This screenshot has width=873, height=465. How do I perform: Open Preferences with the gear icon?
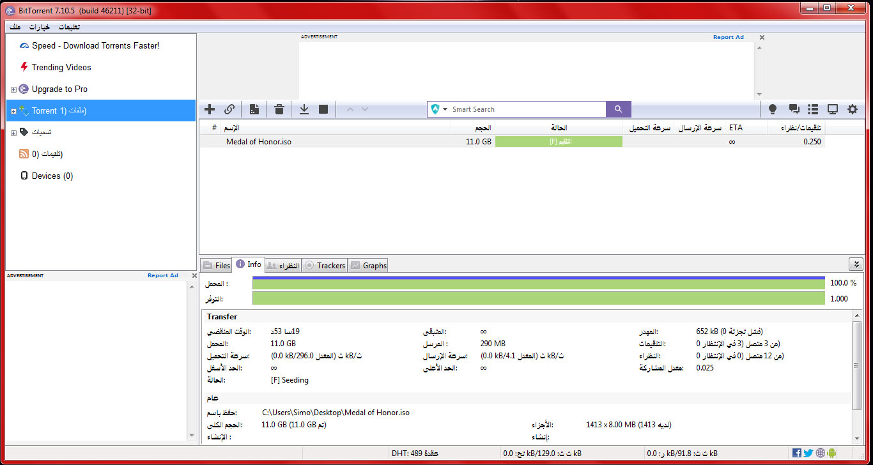tap(853, 109)
